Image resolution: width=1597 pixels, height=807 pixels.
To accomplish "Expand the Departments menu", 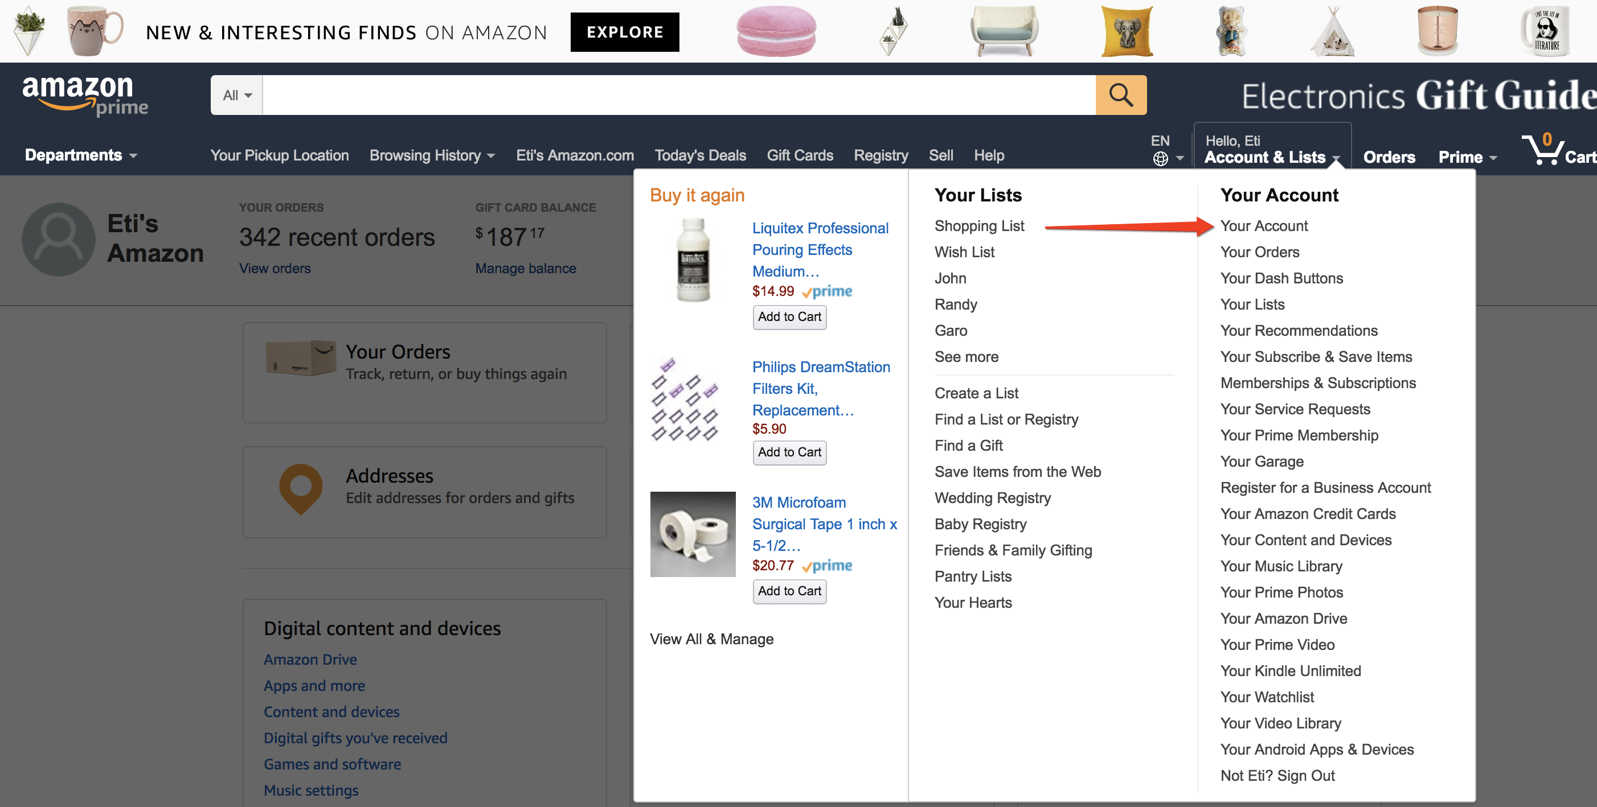I will pyautogui.click(x=81, y=155).
